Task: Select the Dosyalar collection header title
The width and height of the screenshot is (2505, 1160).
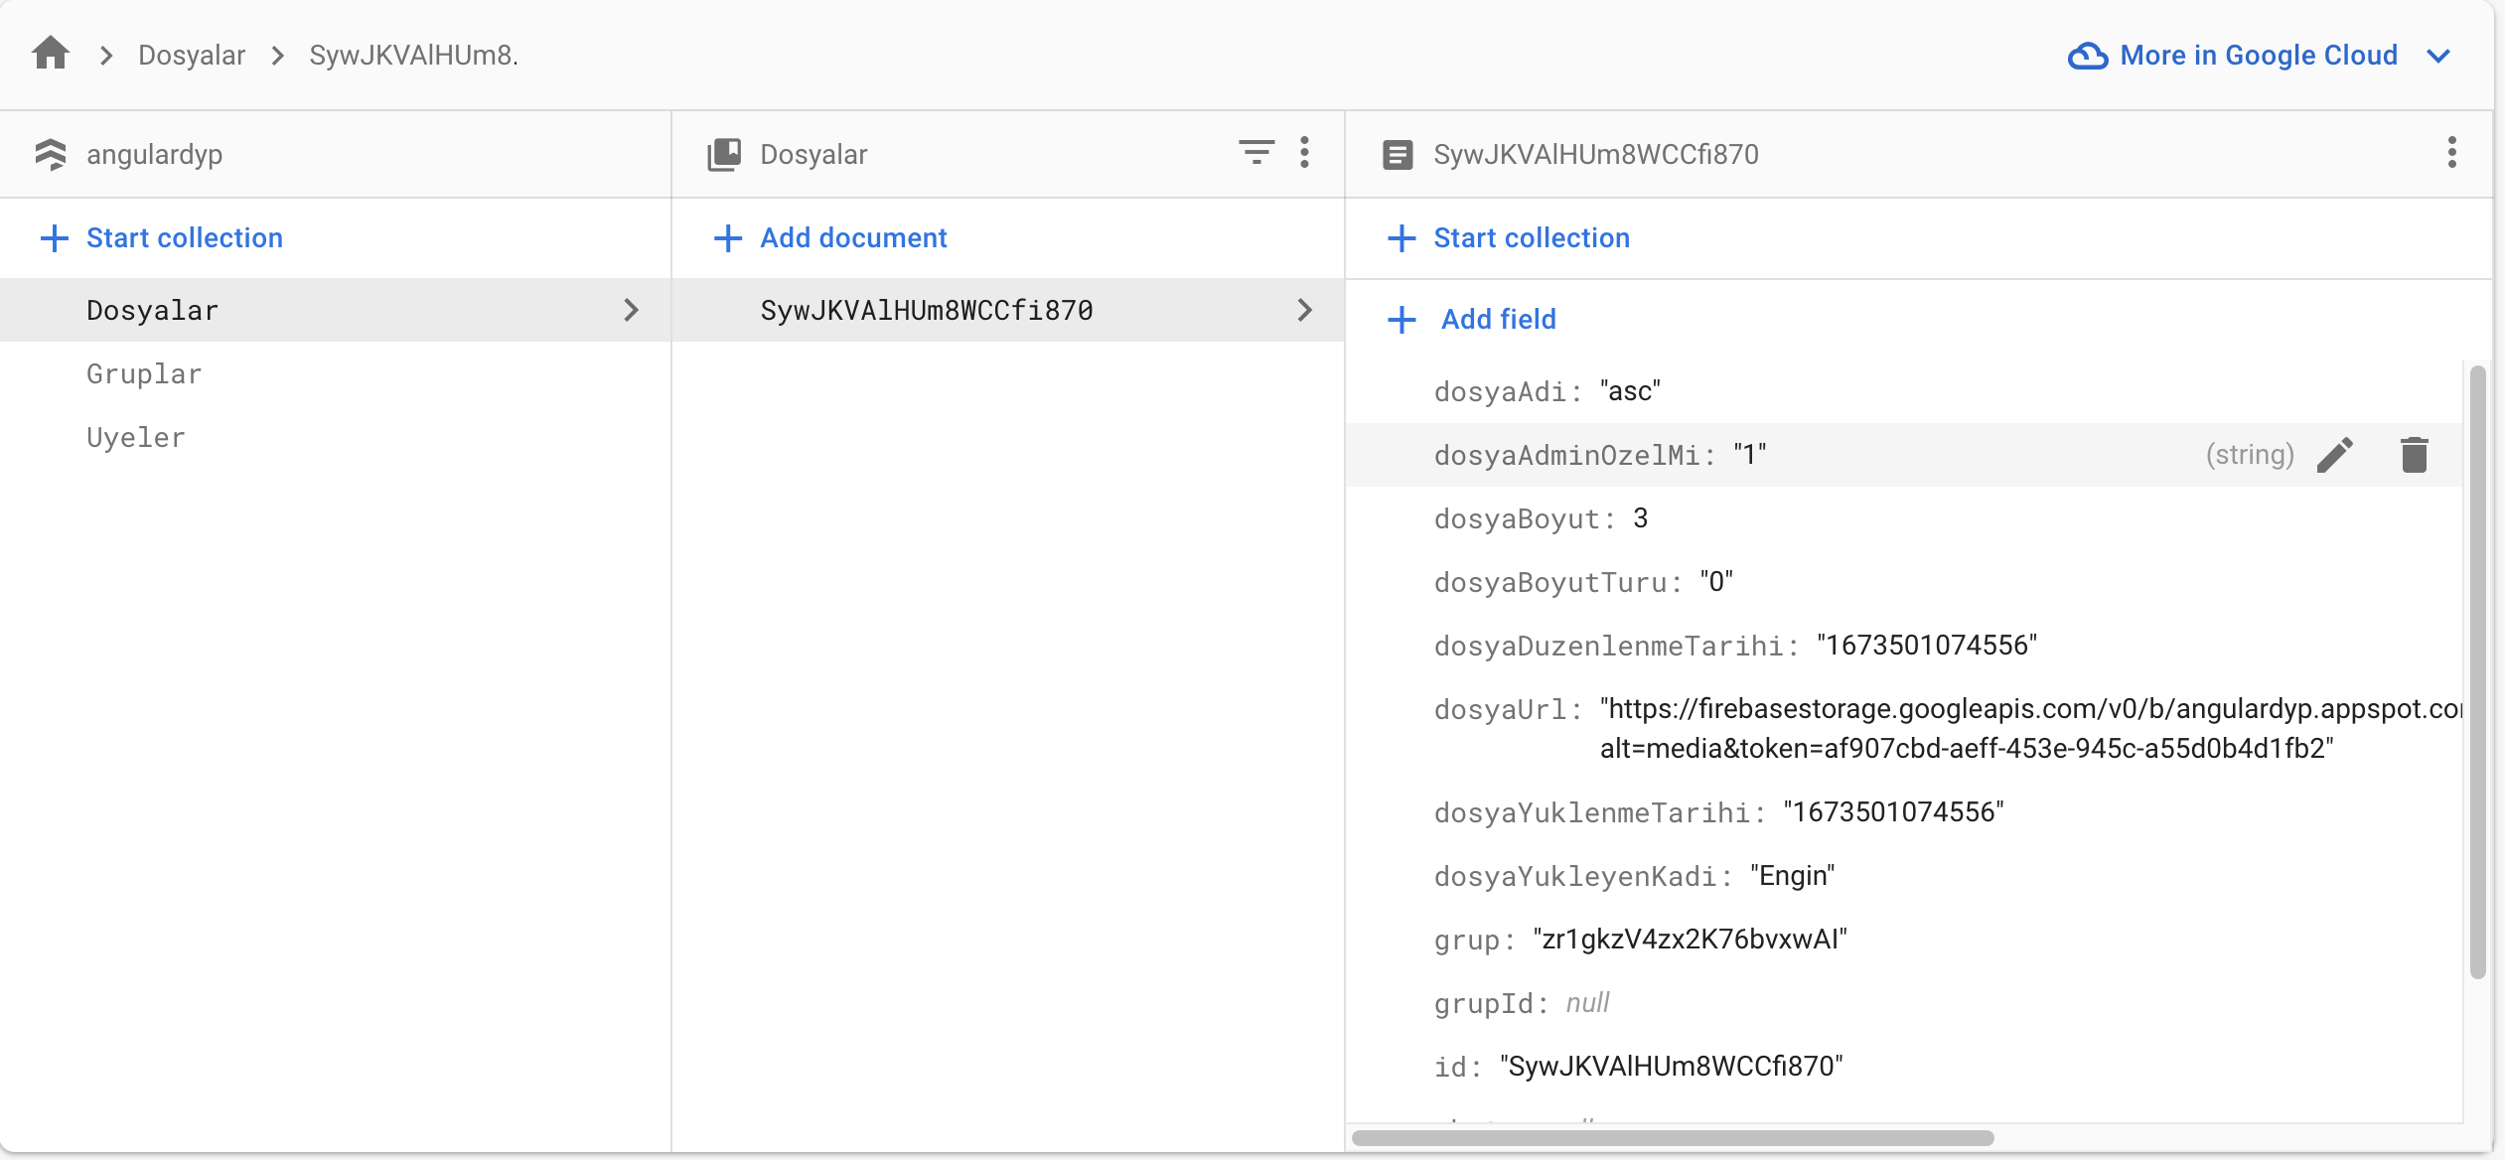Action: click(813, 154)
